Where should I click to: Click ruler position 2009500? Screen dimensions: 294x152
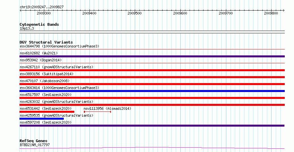[x=135, y=13]
